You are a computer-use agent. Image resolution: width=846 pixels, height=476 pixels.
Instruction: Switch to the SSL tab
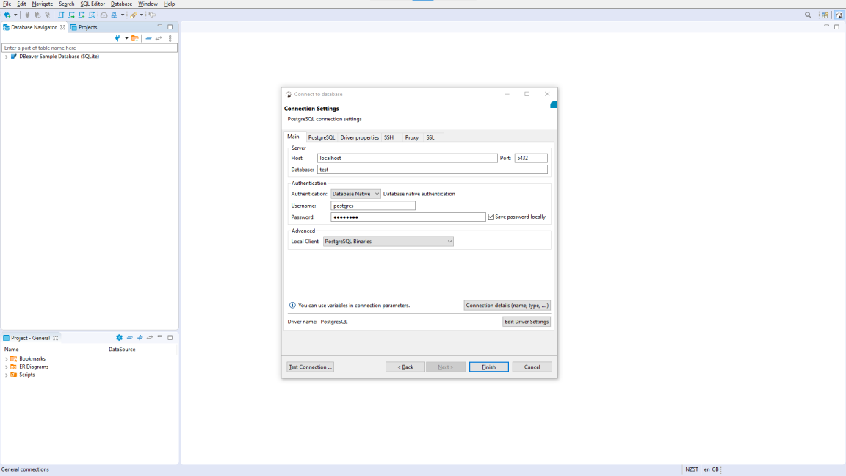tap(430, 137)
